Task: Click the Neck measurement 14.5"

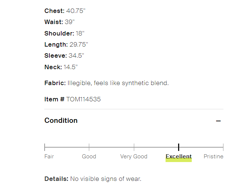Action: pos(71,67)
